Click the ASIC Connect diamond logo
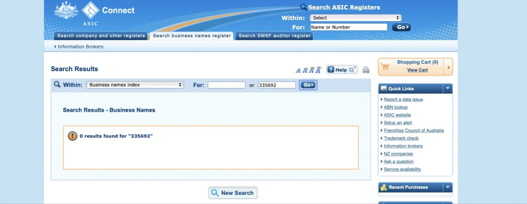 (x=91, y=10)
